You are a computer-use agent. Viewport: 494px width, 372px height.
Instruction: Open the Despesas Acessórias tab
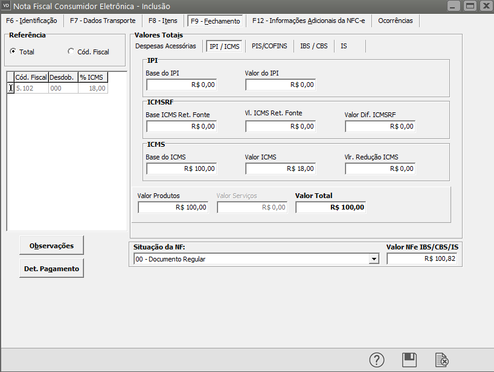[165, 46]
